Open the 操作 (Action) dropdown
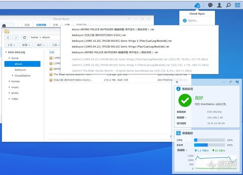Image resolution: width=243 pixels, height=175 pixels. click(x=41, y=45)
